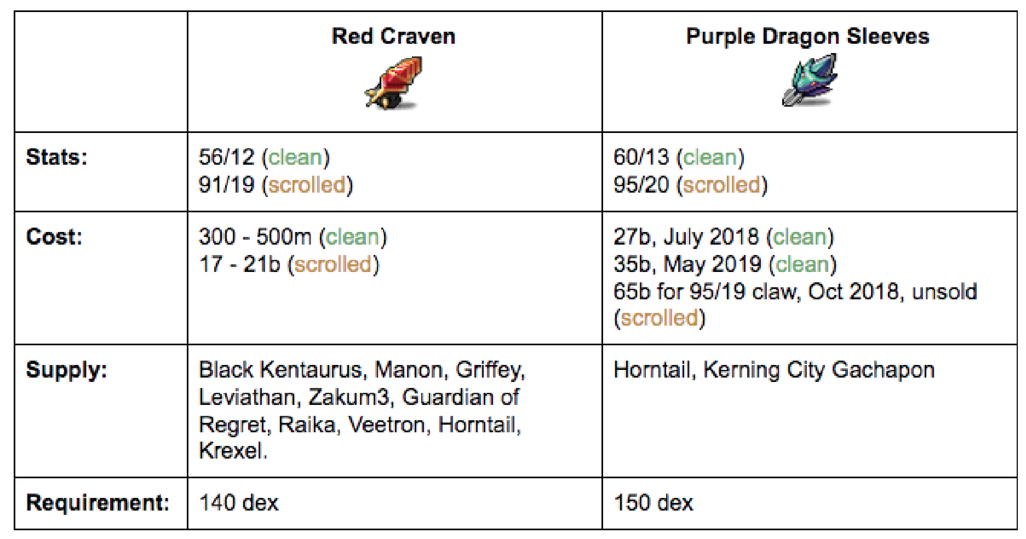Image resolution: width=1026 pixels, height=539 pixels.
Task: Select the Requirement row label
Action: coord(98,503)
